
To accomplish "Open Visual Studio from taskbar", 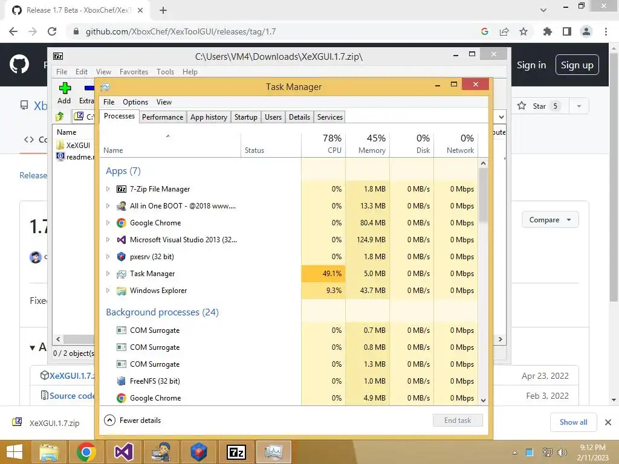I will [123, 452].
